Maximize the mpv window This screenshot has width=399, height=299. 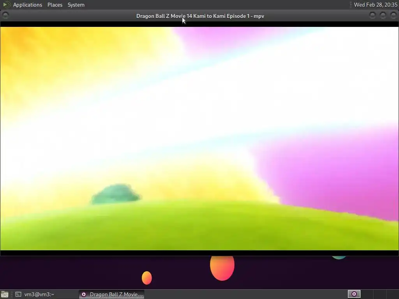(383, 16)
